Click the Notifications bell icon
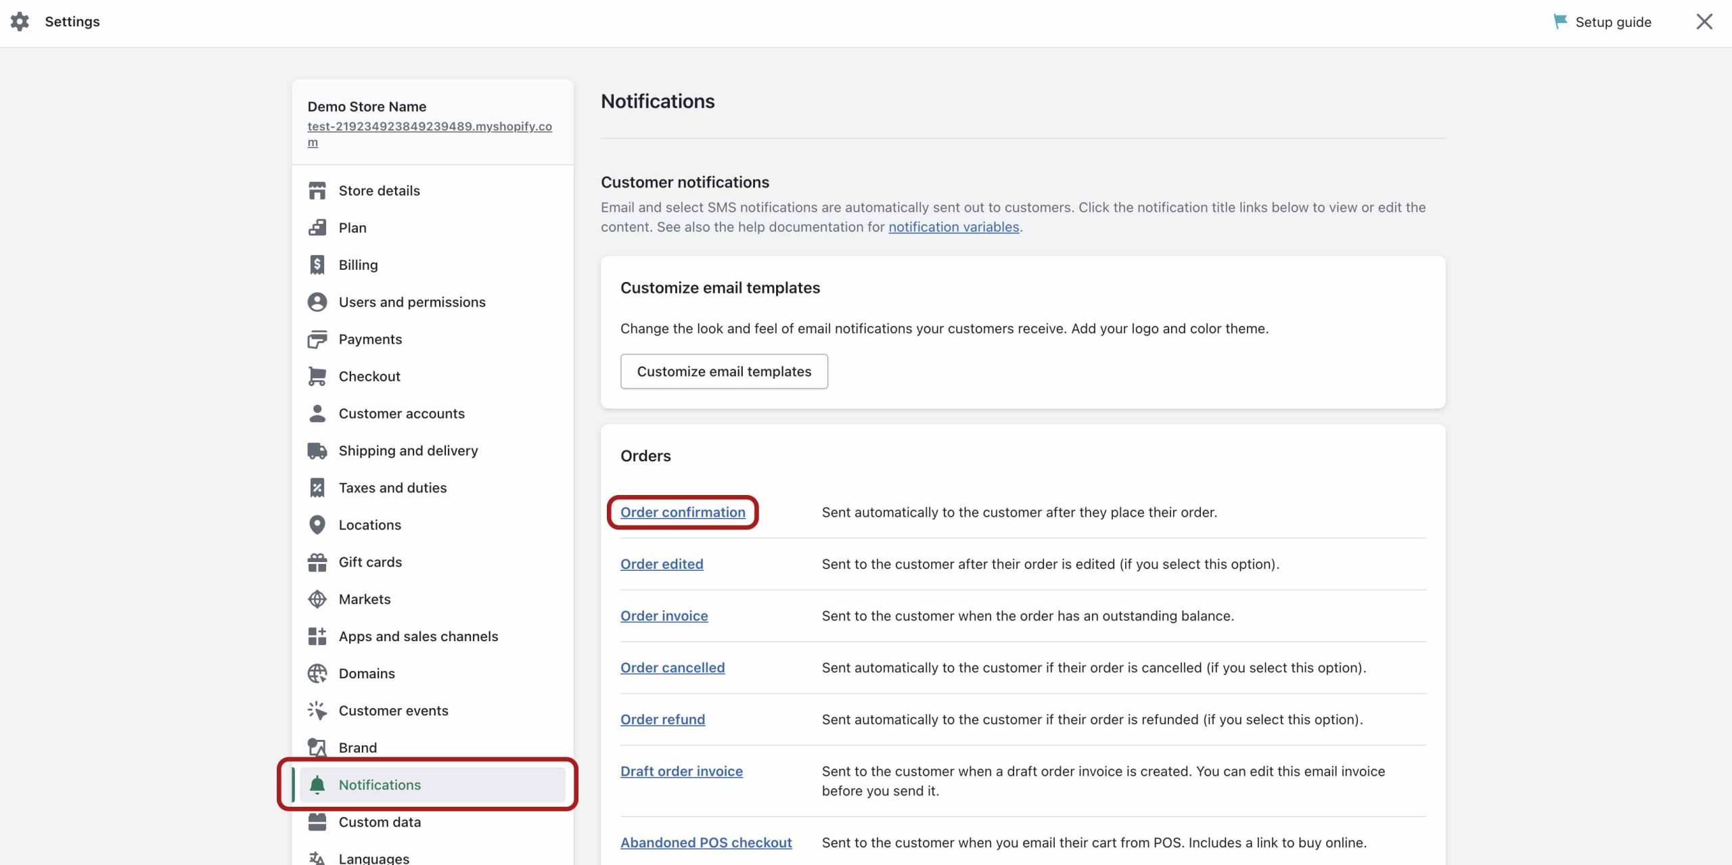 click(317, 785)
